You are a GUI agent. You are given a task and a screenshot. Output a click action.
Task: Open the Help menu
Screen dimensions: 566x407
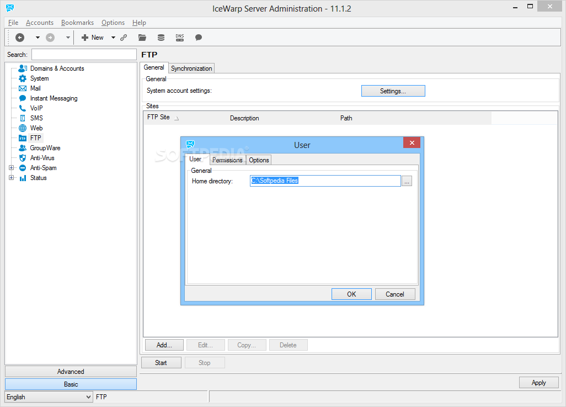point(139,23)
